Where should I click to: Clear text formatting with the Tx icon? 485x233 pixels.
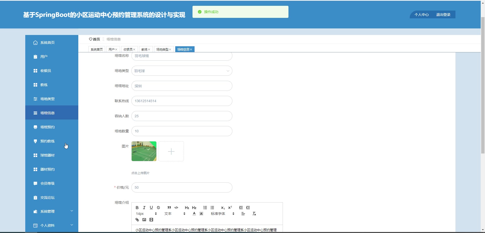[254, 214]
